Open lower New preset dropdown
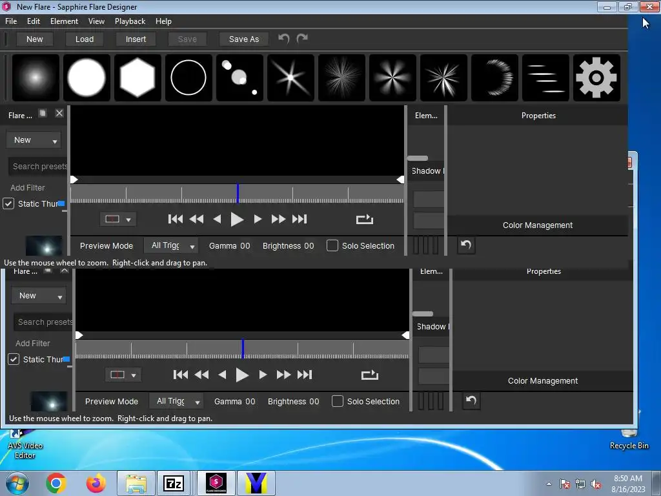Screen dimensions: 661x496 39,296
